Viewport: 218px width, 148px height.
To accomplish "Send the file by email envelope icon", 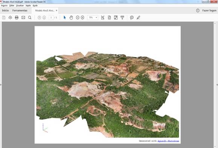I will coord(23,18).
